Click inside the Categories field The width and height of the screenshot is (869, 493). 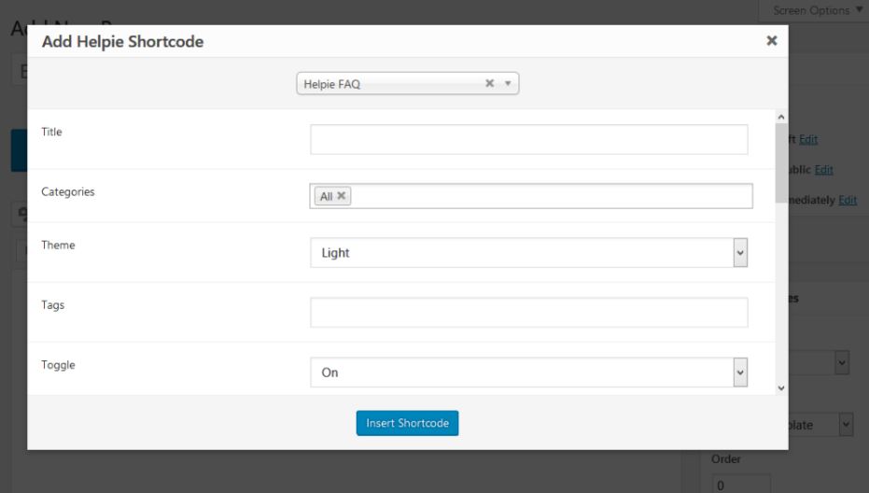point(531,196)
